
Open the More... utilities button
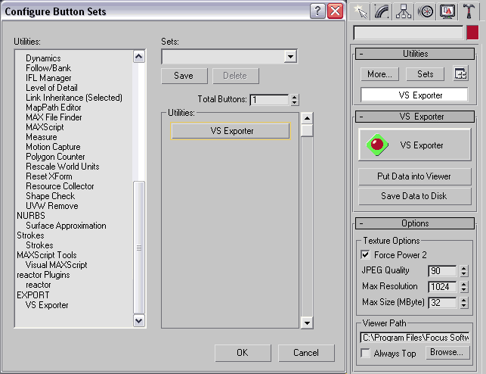[379, 74]
